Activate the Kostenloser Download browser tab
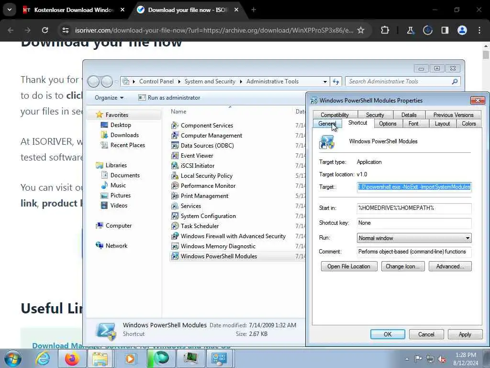The width and height of the screenshot is (490, 368). pyautogui.click(x=73, y=10)
